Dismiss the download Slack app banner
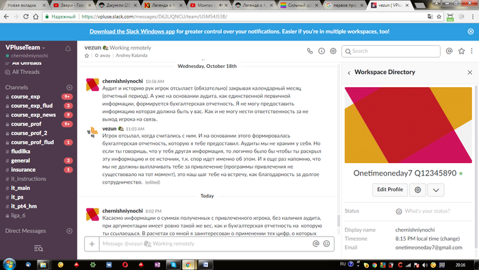 (471, 32)
